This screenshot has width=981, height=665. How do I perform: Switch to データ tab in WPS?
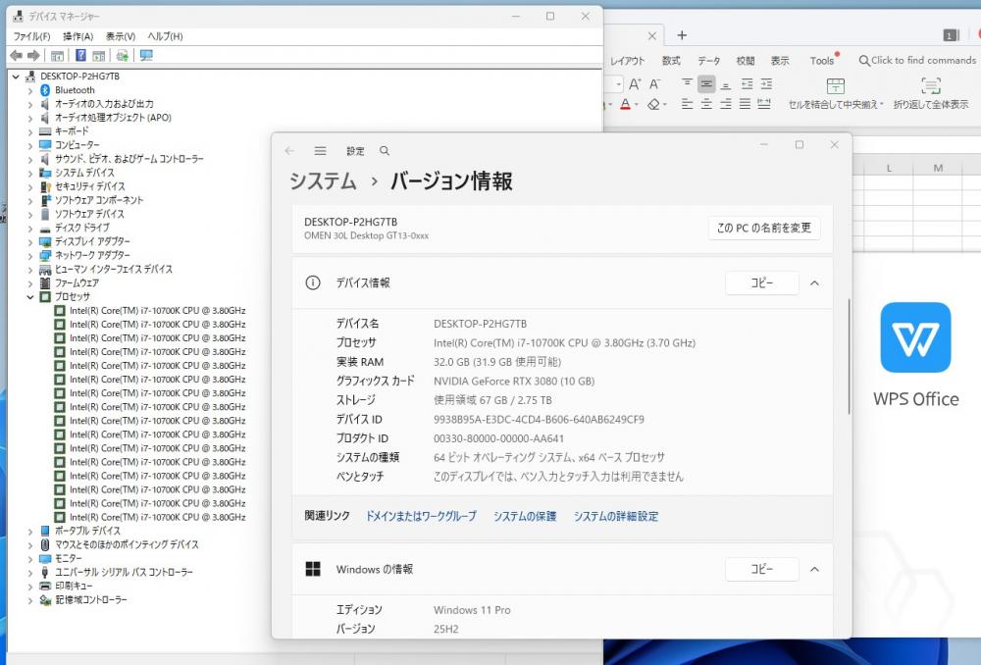point(709,61)
